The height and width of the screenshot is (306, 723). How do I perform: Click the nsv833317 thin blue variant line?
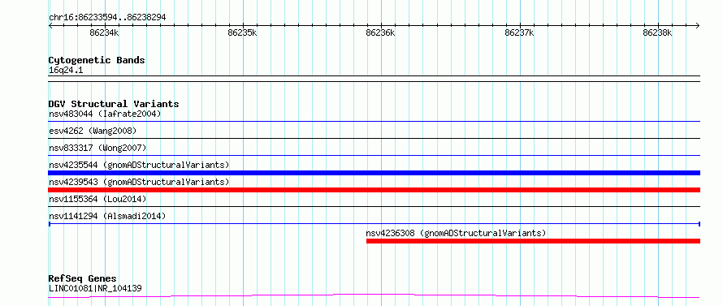coord(374,155)
